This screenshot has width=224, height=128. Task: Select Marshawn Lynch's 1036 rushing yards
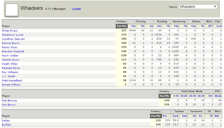(158, 35)
